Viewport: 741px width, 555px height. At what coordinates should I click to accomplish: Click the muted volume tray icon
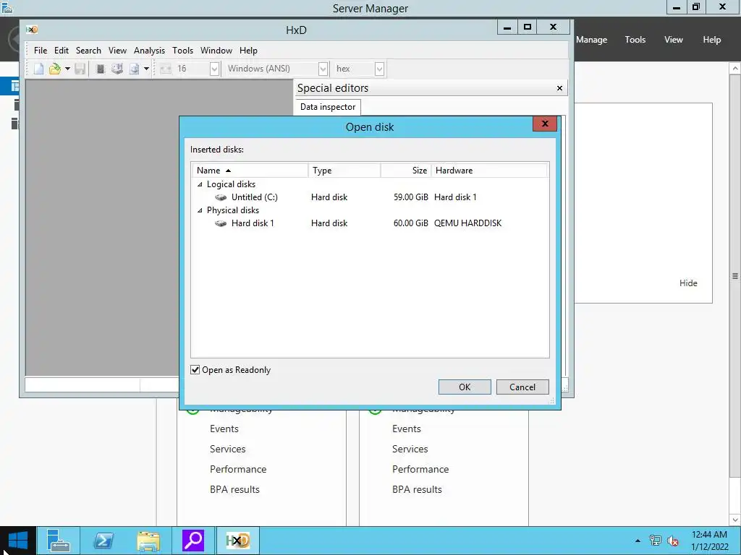coord(673,541)
